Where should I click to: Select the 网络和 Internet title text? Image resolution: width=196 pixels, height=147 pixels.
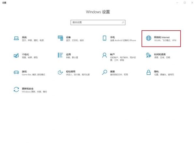tap(162, 37)
